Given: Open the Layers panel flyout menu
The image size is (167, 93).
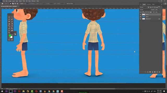Looking at the screenshot, I should coord(161,4).
